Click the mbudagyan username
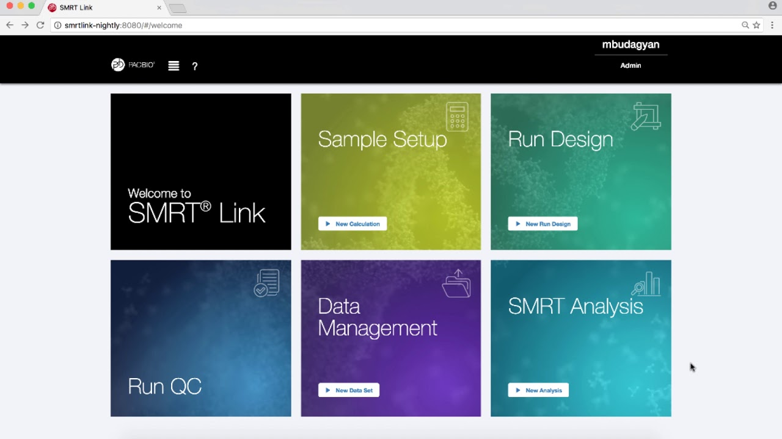This screenshot has height=439, width=782. [x=630, y=45]
